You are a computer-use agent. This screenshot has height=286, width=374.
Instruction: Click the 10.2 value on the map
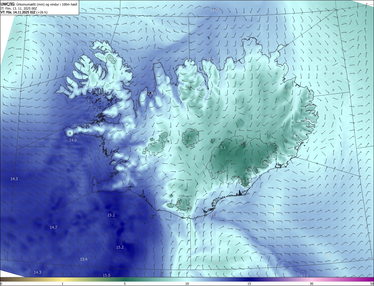274,209
